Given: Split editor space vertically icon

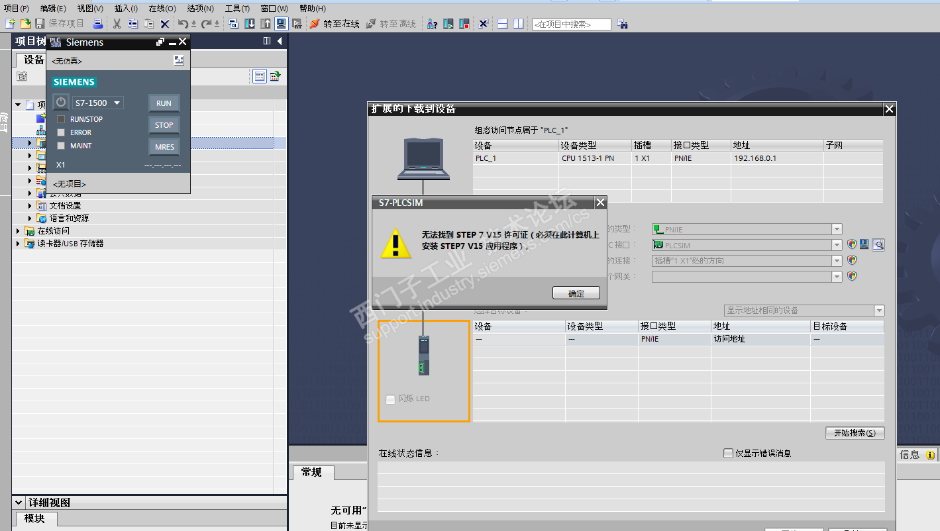Looking at the screenshot, I should 519,24.
